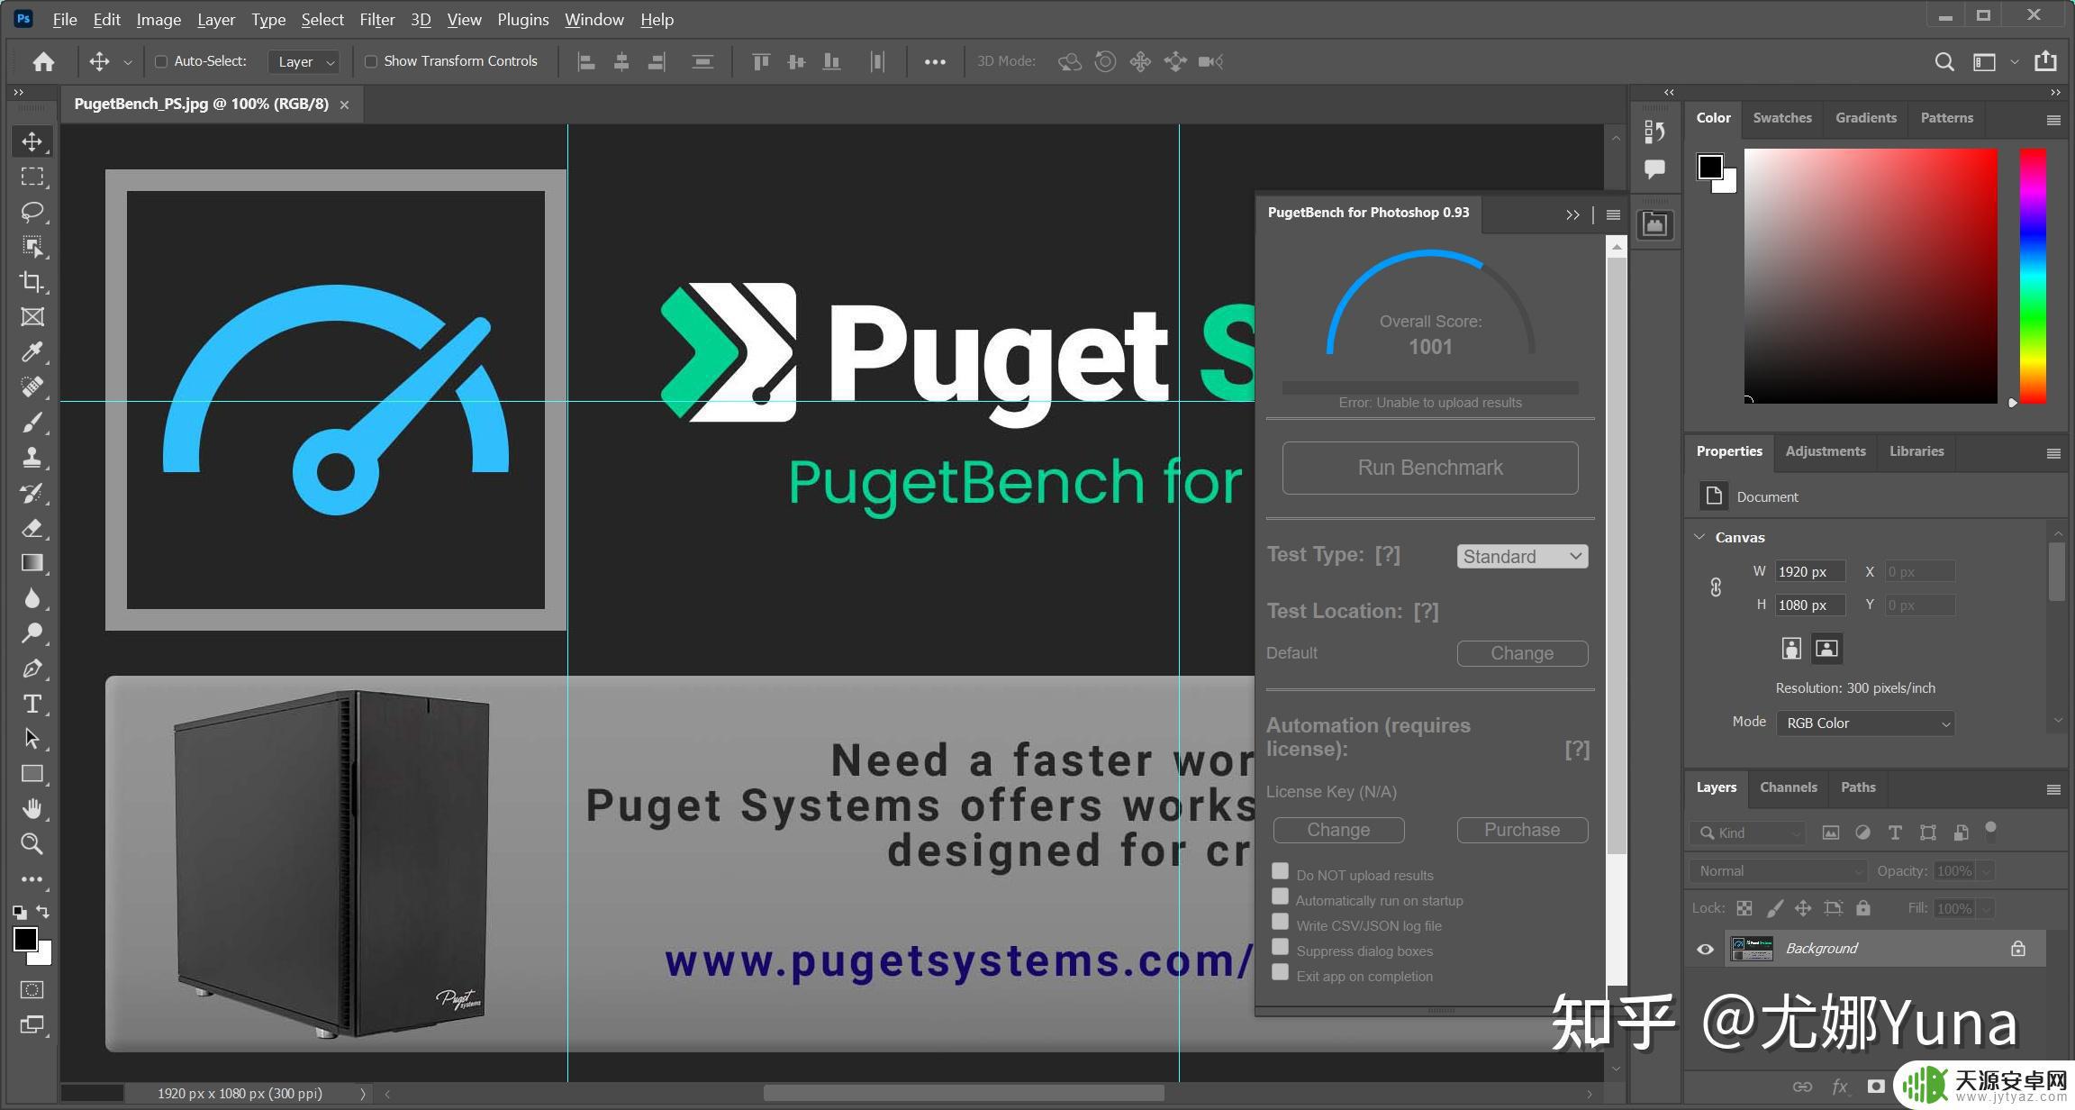2075x1110 pixels.
Task: Click Change for License Key
Action: click(x=1338, y=830)
